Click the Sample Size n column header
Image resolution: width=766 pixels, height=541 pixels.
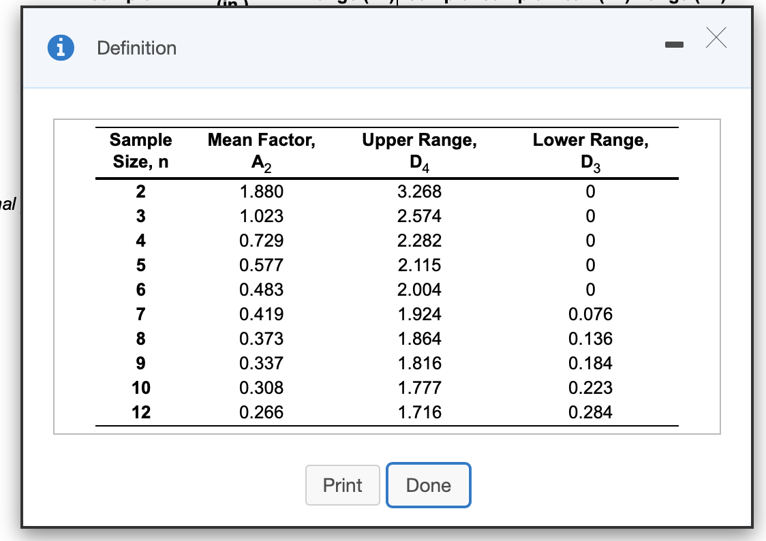(x=140, y=151)
